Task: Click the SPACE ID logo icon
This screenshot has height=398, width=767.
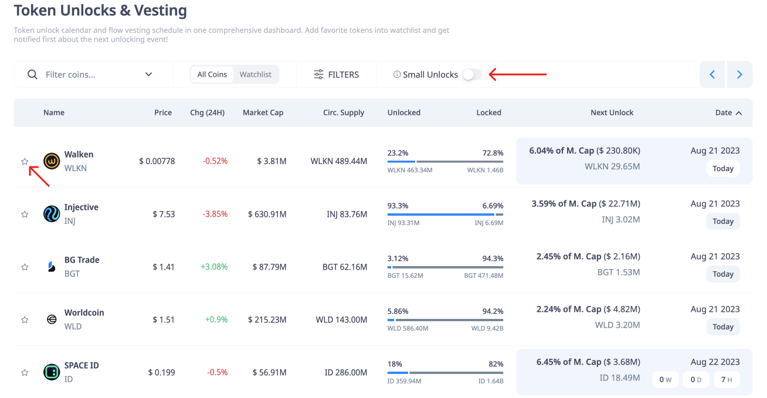Action: point(52,372)
